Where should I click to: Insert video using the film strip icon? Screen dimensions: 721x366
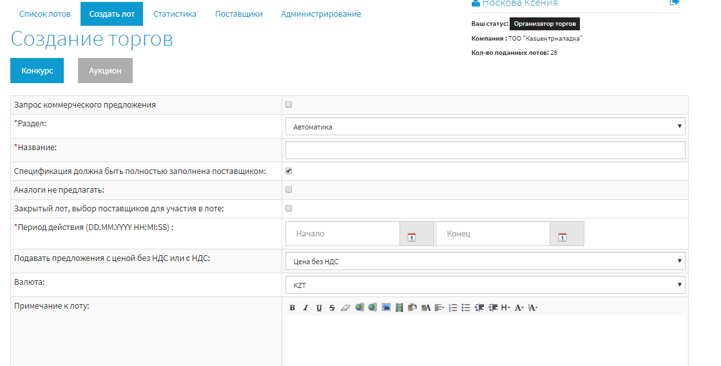(399, 307)
